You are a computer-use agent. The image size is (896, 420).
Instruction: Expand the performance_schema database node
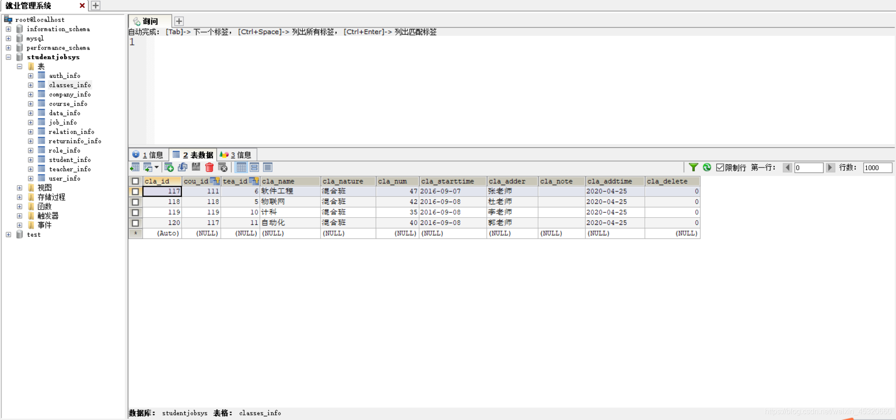pyautogui.click(x=8, y=48)
